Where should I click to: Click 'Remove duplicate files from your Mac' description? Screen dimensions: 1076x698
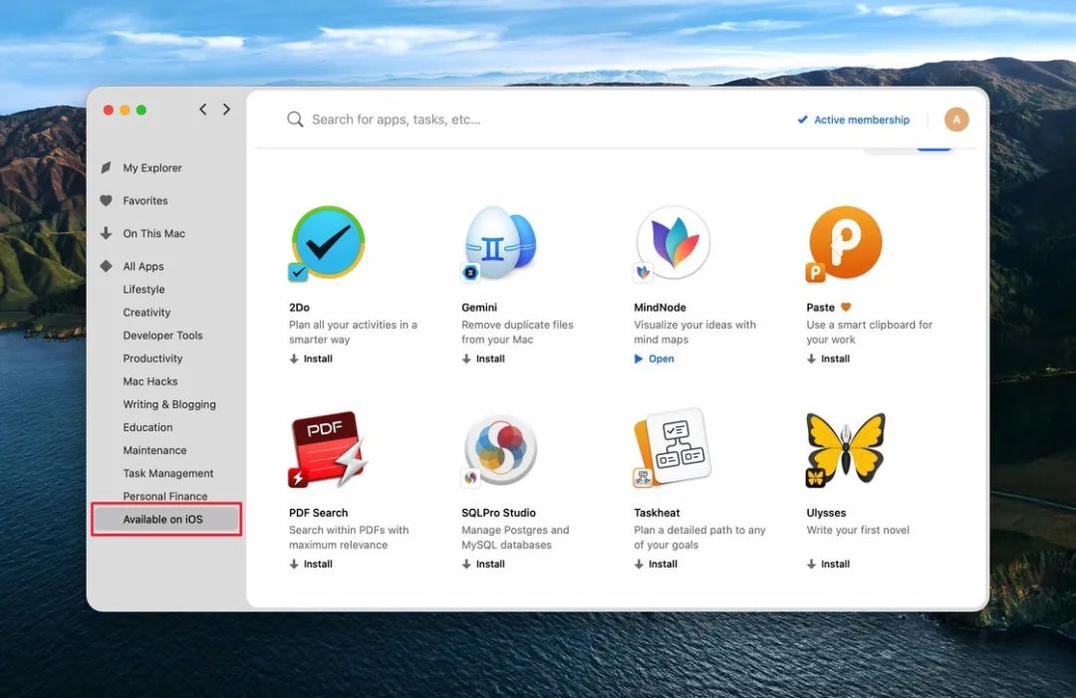[x=517, y=332]
